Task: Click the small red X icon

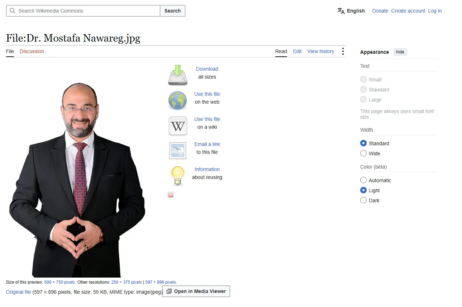Action: click(x=171, y=195)
